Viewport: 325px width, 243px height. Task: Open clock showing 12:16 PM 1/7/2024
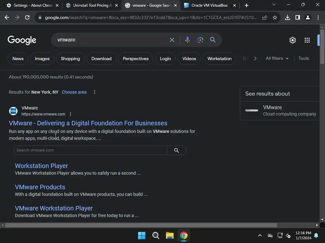click(303, 235)
